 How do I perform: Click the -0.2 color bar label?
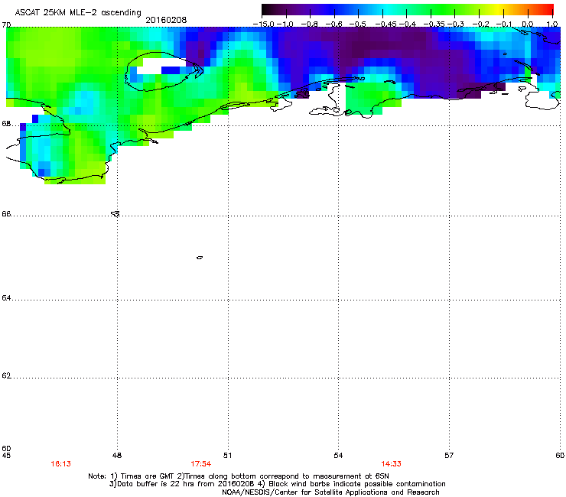pyautogui.click(x=481, y=24)
